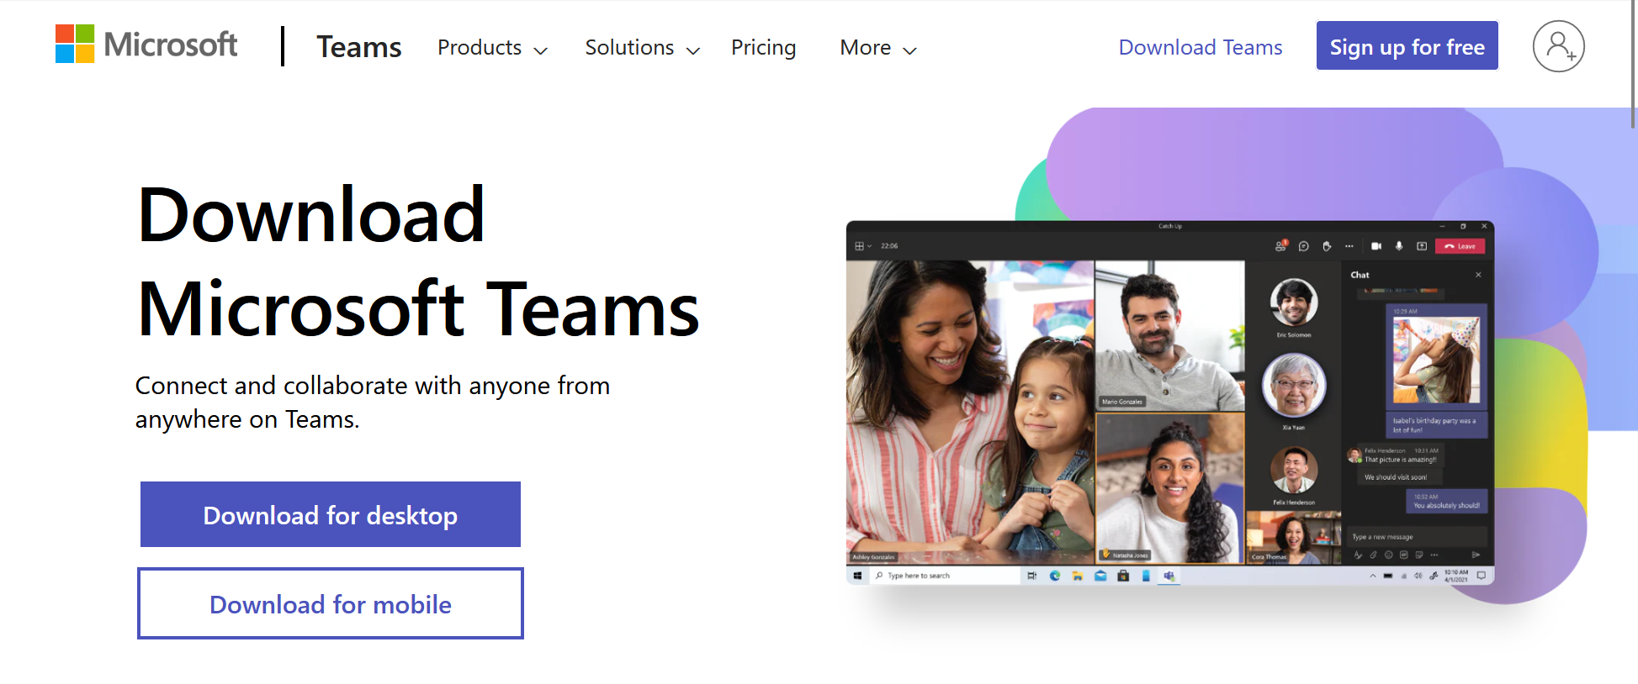Open File Explorer from the preview taskbar

pos(1078,576)
